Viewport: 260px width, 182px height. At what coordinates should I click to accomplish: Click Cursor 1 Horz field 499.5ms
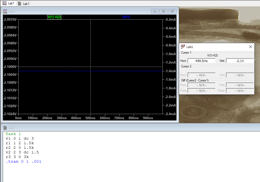pyautogui.click(x=201, y=61)
